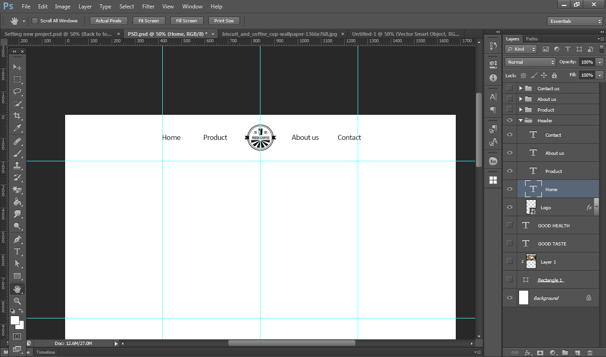606x357 pixels.
Task: Select the Crop tool
Action: tap(17, 116)
